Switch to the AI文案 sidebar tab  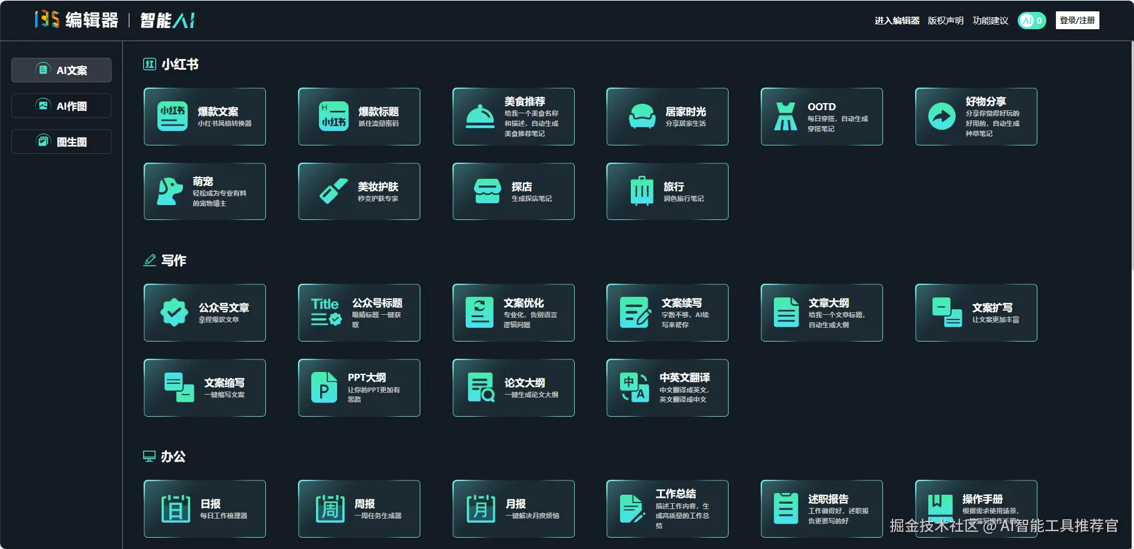[x=61, y=70]
